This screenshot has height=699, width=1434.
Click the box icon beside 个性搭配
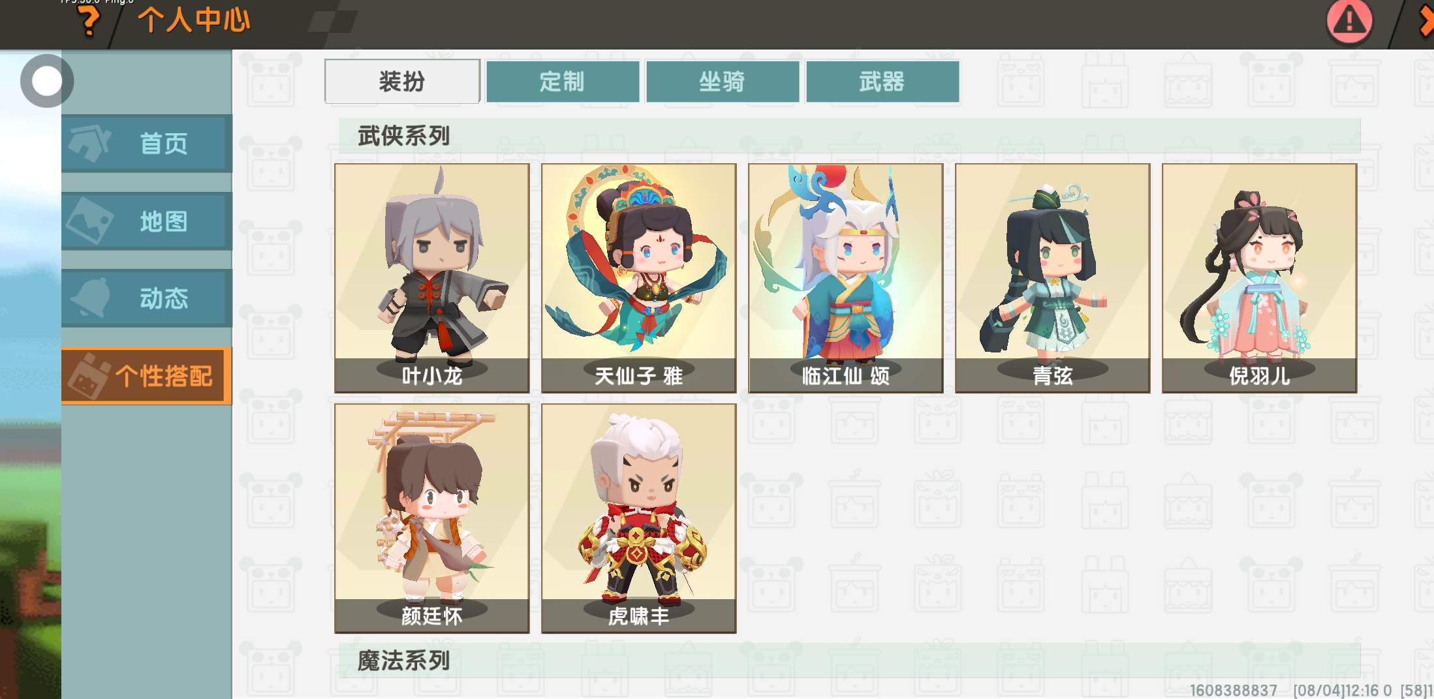pos(90,375)
